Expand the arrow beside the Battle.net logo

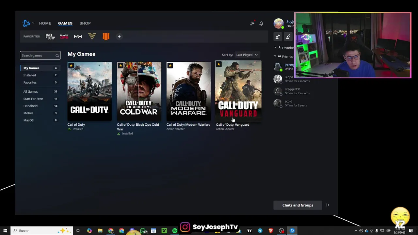point(33,23)
